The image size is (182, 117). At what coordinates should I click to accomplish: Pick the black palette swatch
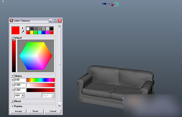[x=52, y=28]
